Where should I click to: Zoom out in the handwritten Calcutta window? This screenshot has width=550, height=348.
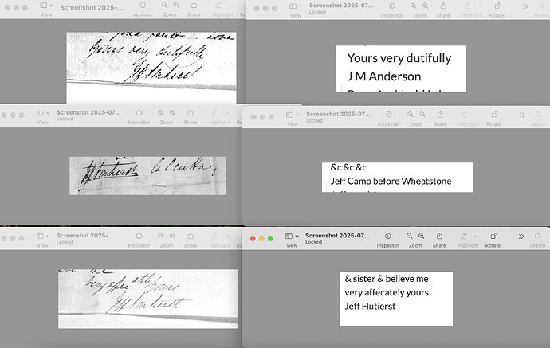pos(161,113)
